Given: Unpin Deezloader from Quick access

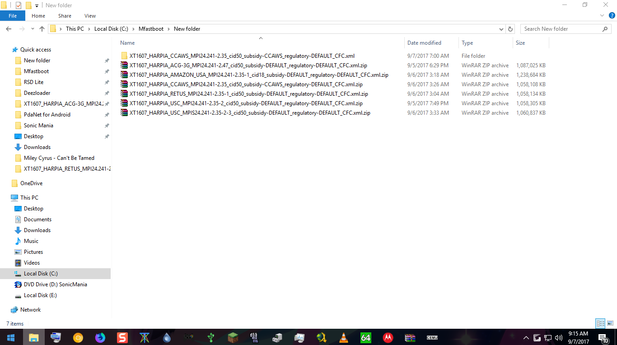Looking at the screenshot, I should coord(107,93).
